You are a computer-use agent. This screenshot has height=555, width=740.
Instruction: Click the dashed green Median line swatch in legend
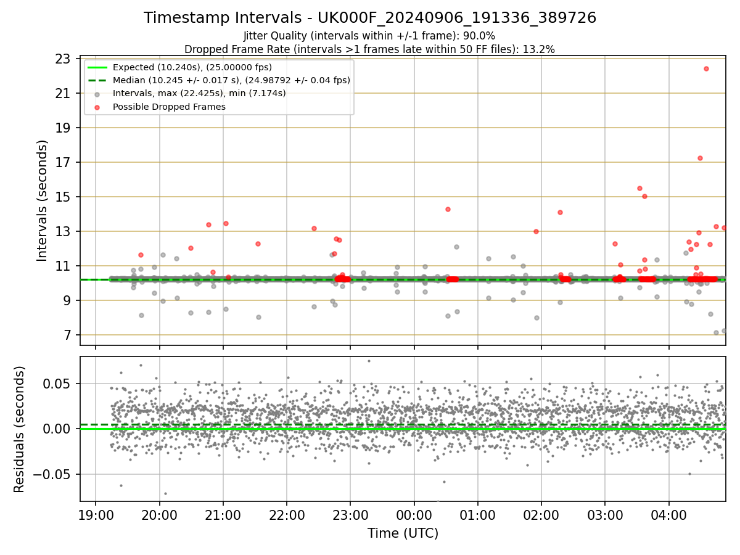(x=97, y=80)
